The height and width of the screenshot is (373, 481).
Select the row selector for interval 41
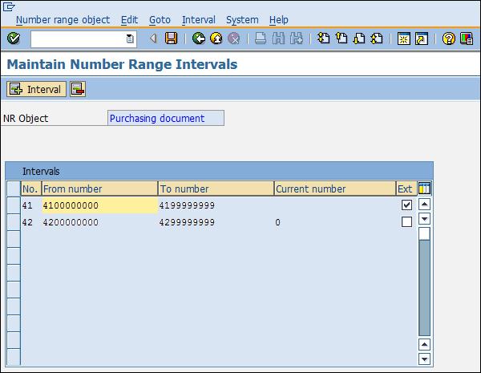pyautogui.click(x=14, y=205)
